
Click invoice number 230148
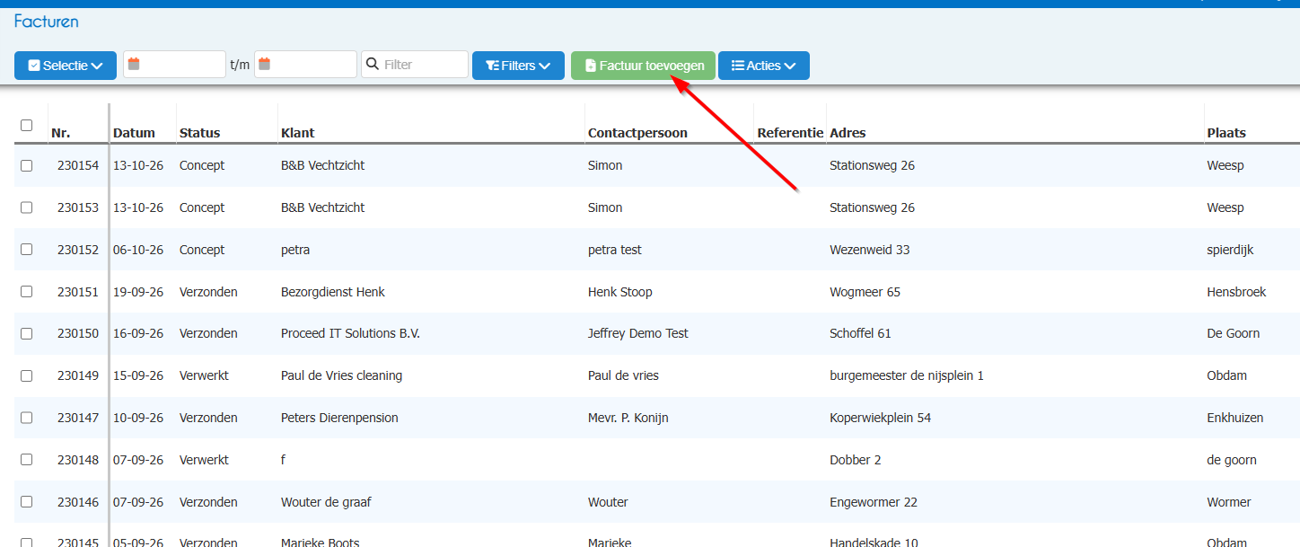[78, 460]
